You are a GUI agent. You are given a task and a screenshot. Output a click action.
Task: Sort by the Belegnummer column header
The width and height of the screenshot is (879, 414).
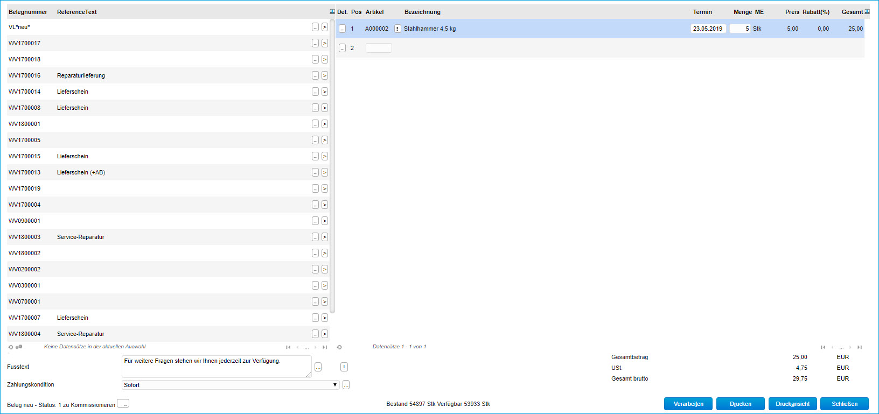(28, 12)
